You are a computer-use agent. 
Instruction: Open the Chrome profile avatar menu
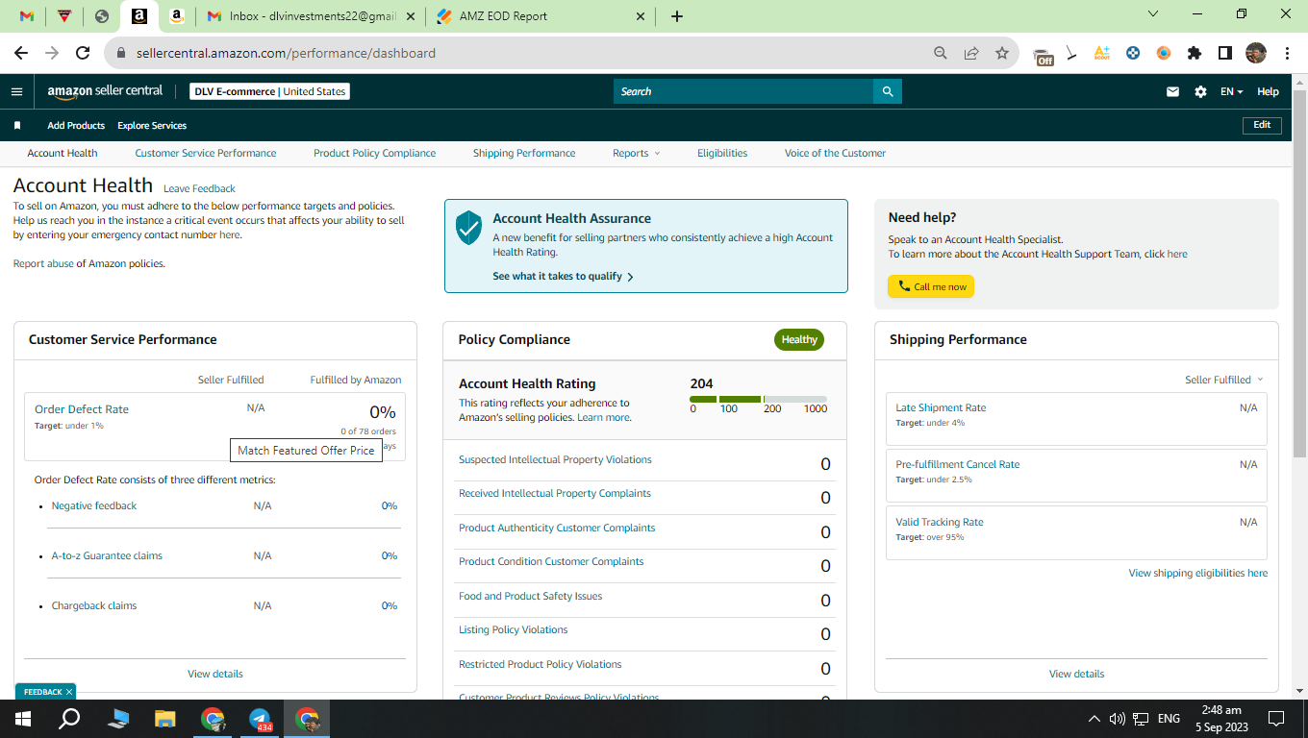tap(1256, 53)
